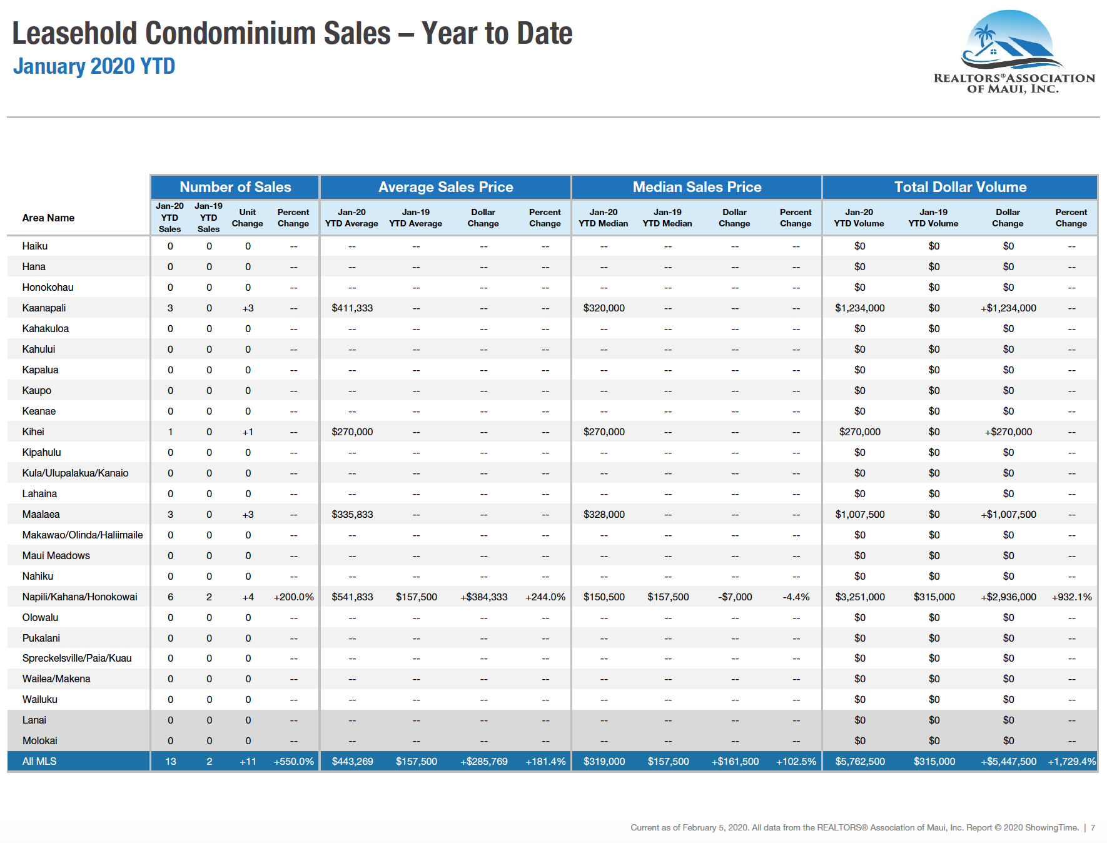Select the 'Kaanapali' area row name

[44, 308]
